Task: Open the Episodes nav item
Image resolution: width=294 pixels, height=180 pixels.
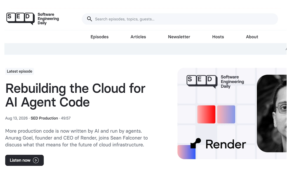Action: tap(100, 37)
